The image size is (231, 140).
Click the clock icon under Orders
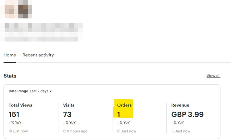pyautogui.click(x=119, y=131)
